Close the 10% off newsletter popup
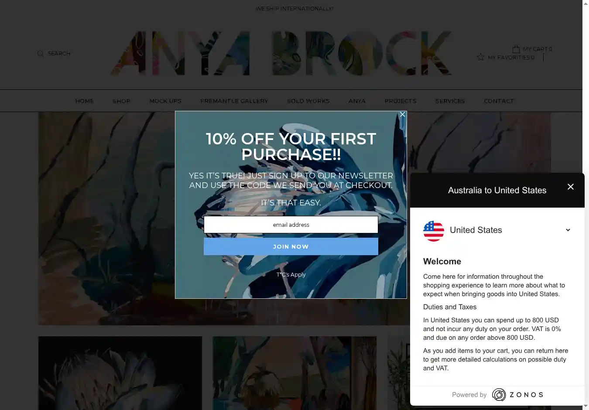Image resolution: width=589 pixels, height=410 pixels. pyautogui.click(x=403, y=114)
